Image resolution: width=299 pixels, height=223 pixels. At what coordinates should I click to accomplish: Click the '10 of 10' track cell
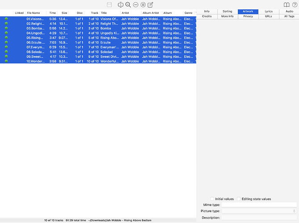click(x=93, y=61)
